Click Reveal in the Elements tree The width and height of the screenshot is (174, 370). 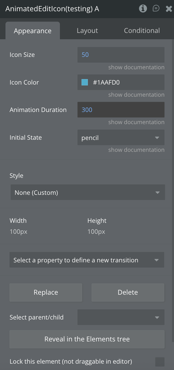point(87,339)
